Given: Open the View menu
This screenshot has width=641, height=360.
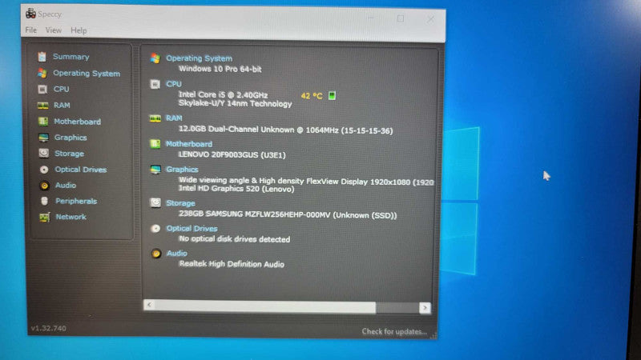Looking at the screenshot, I should click(x=53, y=30).
